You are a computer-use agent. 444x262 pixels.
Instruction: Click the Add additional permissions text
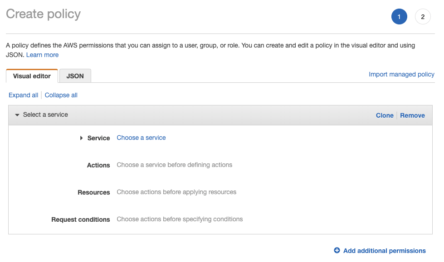point(384,251)
